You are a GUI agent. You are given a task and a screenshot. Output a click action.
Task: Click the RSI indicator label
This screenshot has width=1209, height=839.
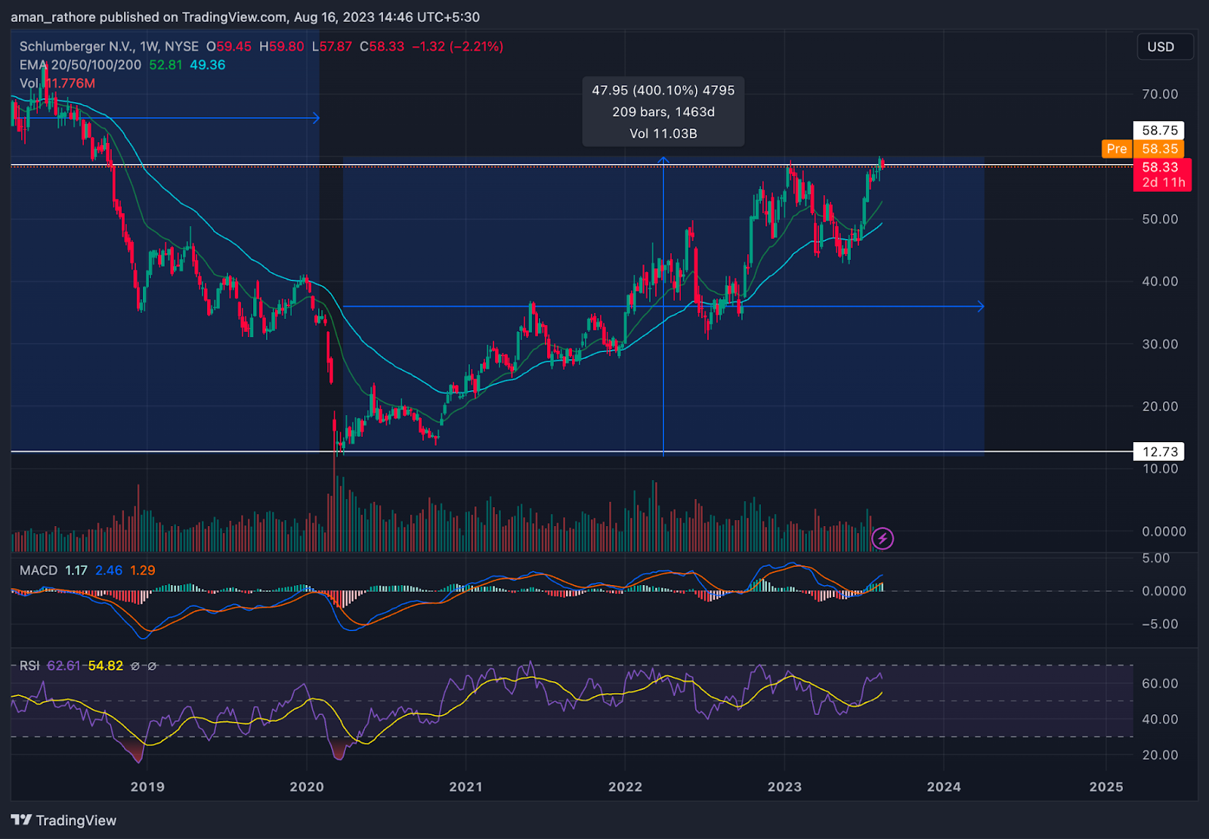pos(29,666)
